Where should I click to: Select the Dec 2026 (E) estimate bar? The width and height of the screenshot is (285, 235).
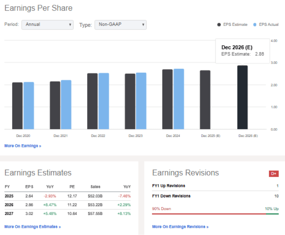tap(242, 98)
